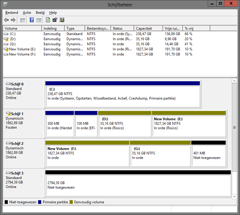Toggle the console tree pane icon
240x215 pixels.
click(22, 20)
